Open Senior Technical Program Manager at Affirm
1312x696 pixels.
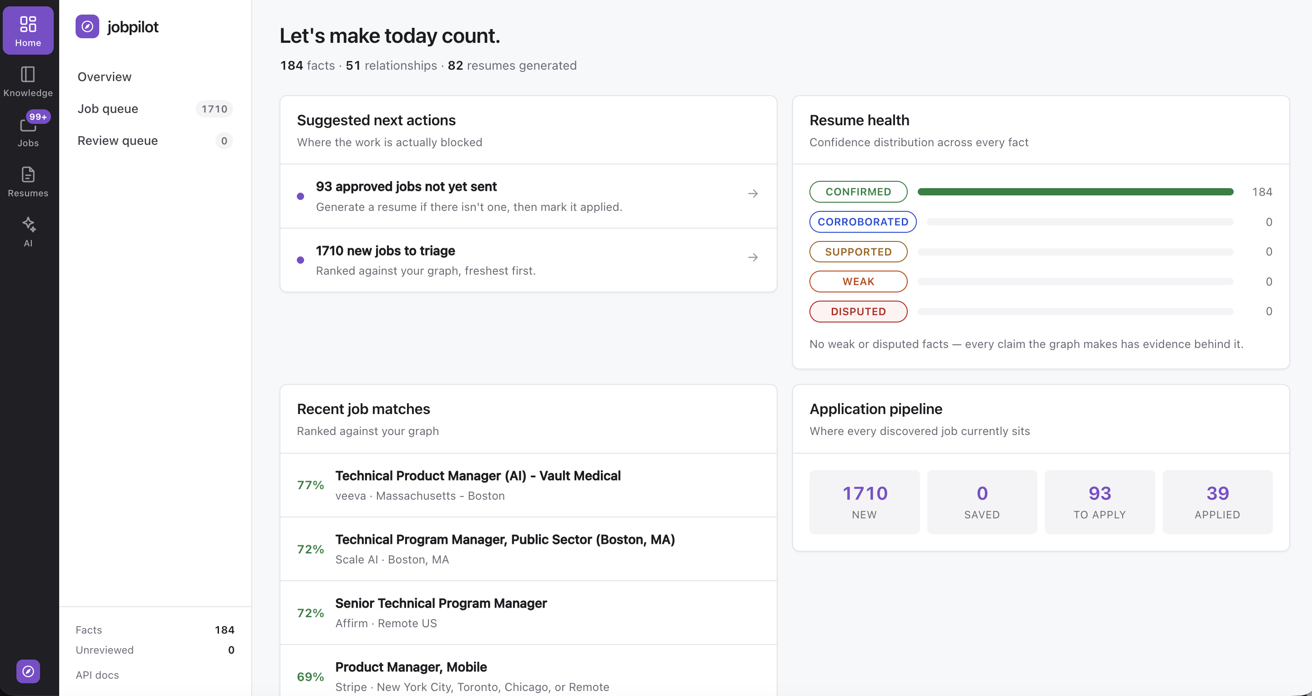coord(528,613)
